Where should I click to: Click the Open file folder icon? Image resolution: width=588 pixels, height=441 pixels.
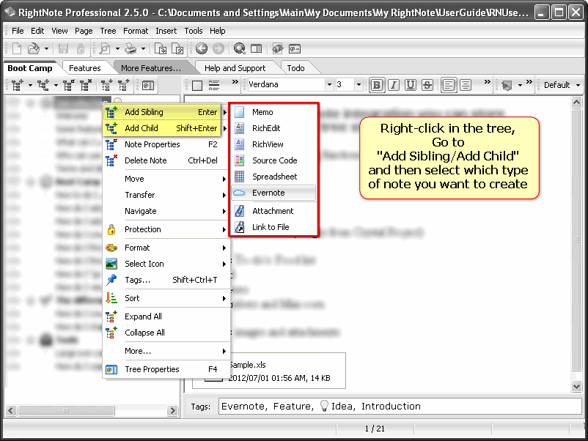coord(34,48)
